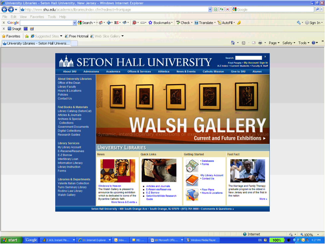Click the Databases link under Getting Started

click(208, 161)
